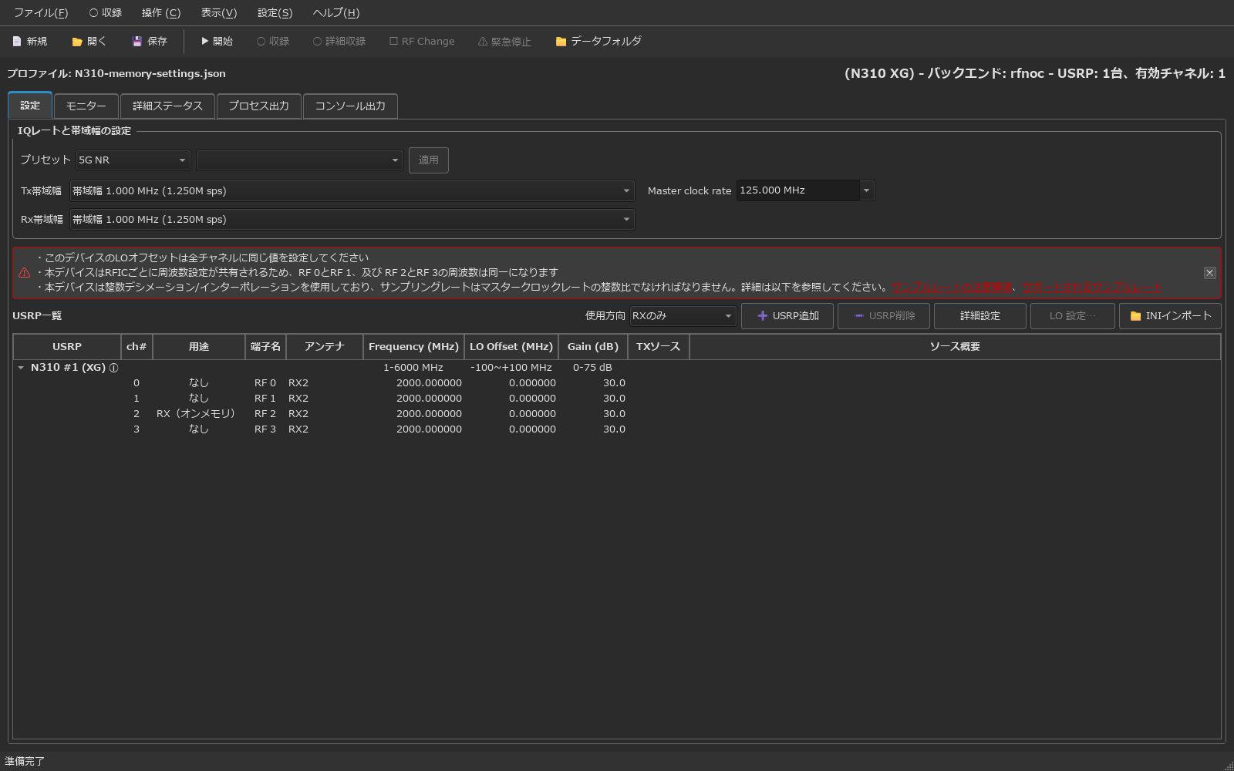
Task: Open the 5G NR preset dropdown
Action: 133,160
